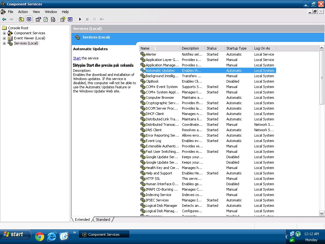This screenshot has height=244, width=325.
Task: Click Component Services taskbar button
Action: [x=104, y=234]
